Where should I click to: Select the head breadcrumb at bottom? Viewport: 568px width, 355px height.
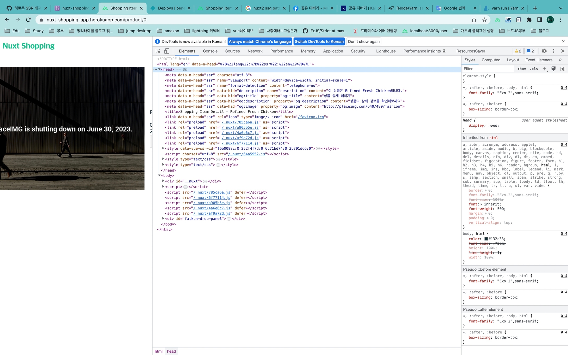point(171,351)
